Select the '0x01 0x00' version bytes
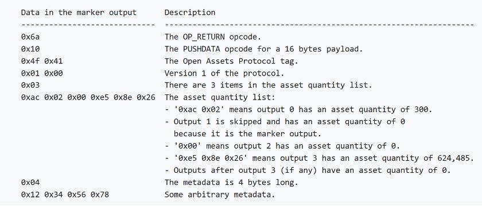482x206 pixels. (42, 73)
